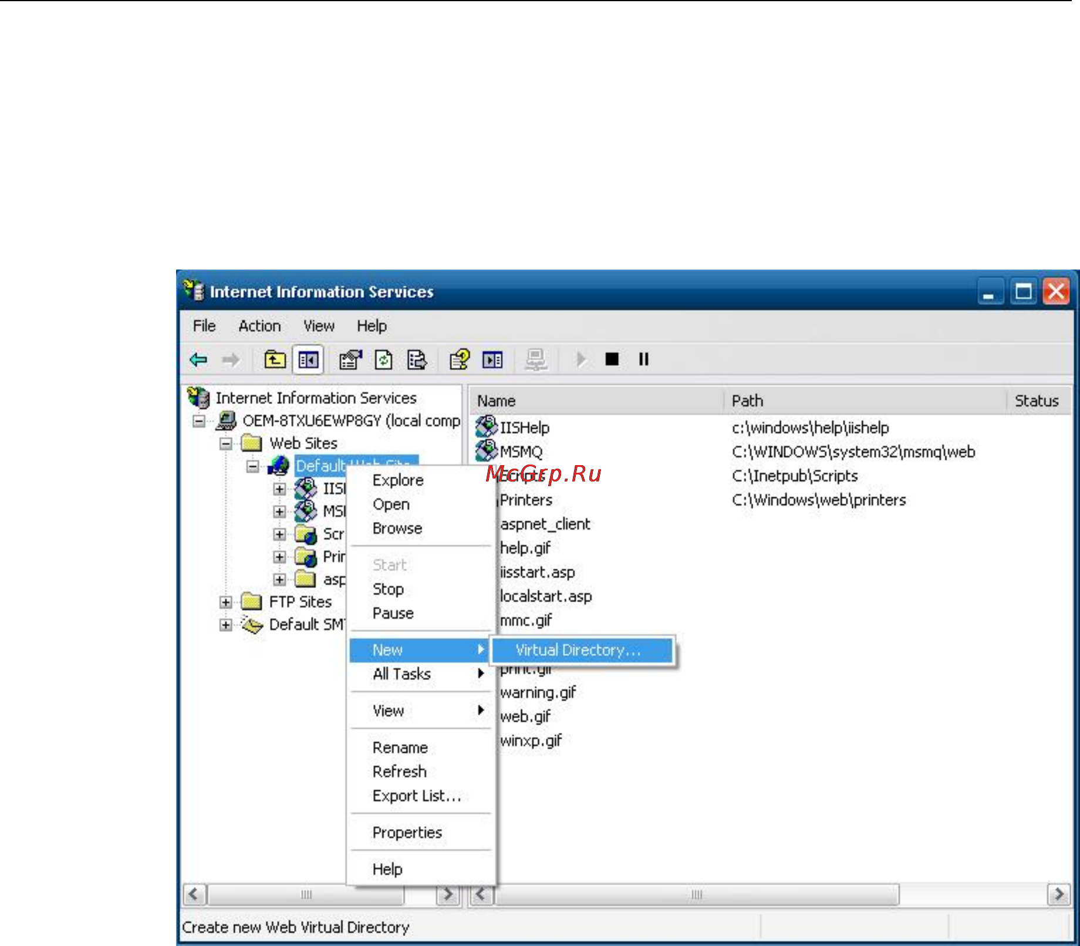Expand the IISHelp tree node
This screenshot has width=1080, height=946.
(x=280, y=489)
